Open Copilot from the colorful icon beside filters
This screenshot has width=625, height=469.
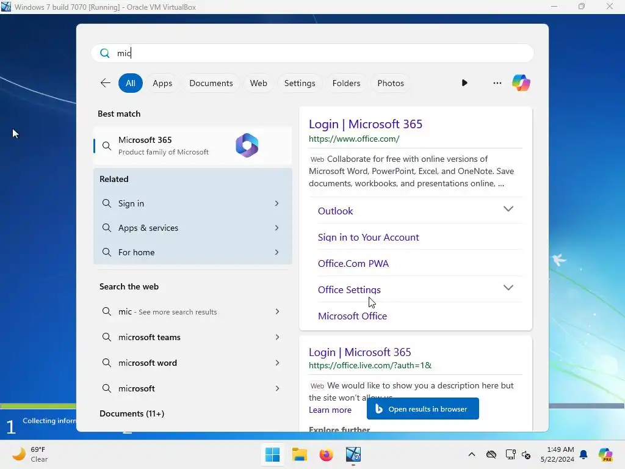coord(521,83)
